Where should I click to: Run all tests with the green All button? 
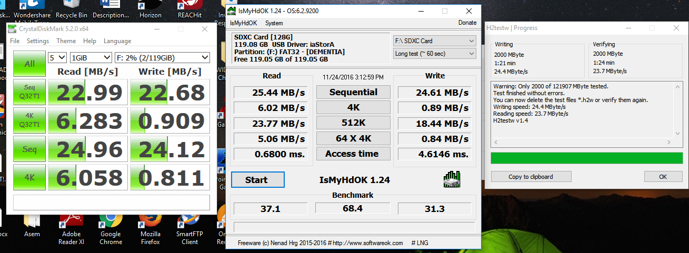(29, 64)
